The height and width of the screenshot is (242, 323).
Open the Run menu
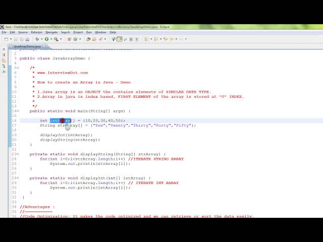(89, 32)
